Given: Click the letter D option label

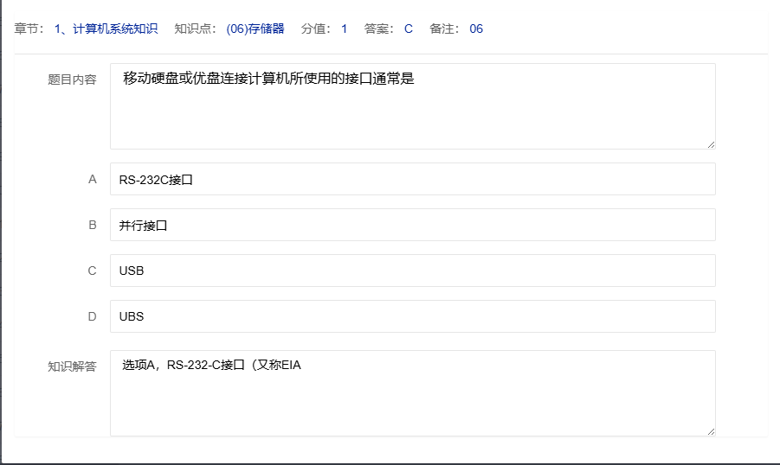Looking at the screenshot, I should pyautogui.click(x=92, y=316).
